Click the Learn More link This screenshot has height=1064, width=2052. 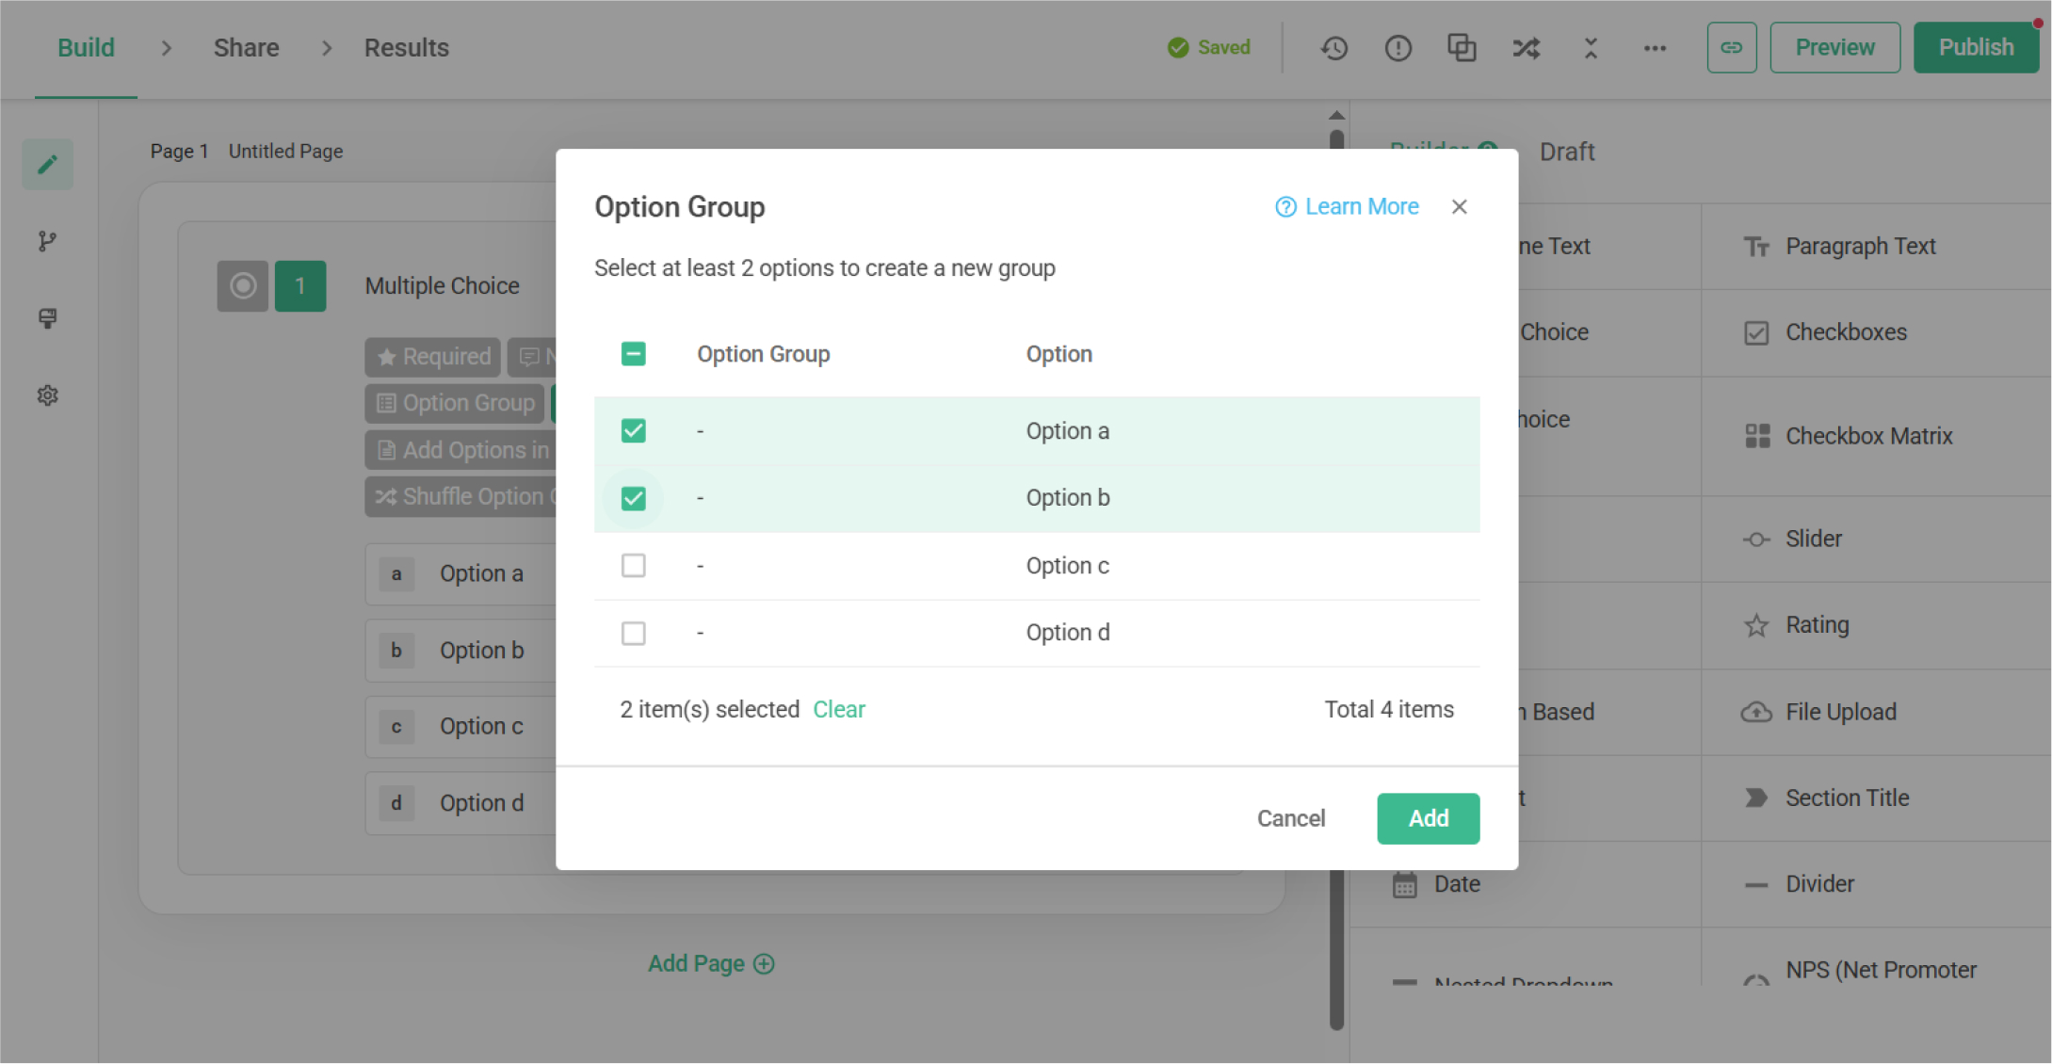point(1362,207)
